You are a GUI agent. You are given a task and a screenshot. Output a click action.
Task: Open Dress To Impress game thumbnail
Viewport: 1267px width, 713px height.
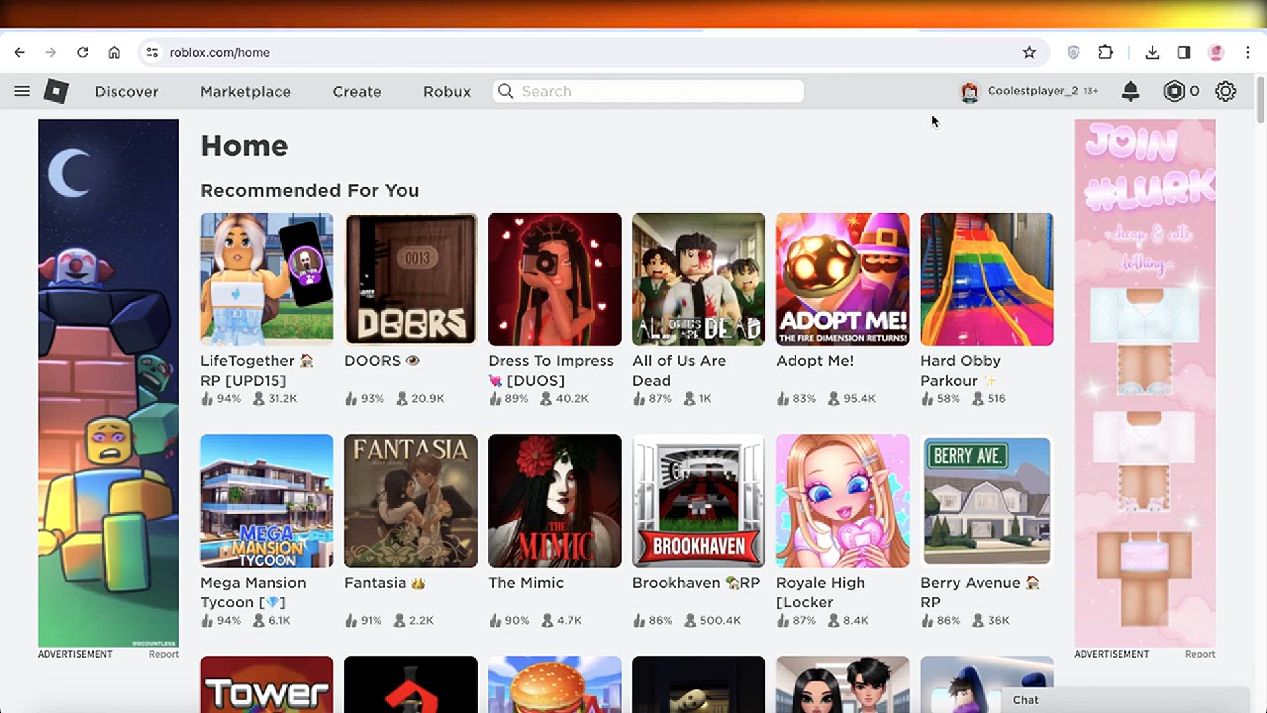[x=554, y=279]
